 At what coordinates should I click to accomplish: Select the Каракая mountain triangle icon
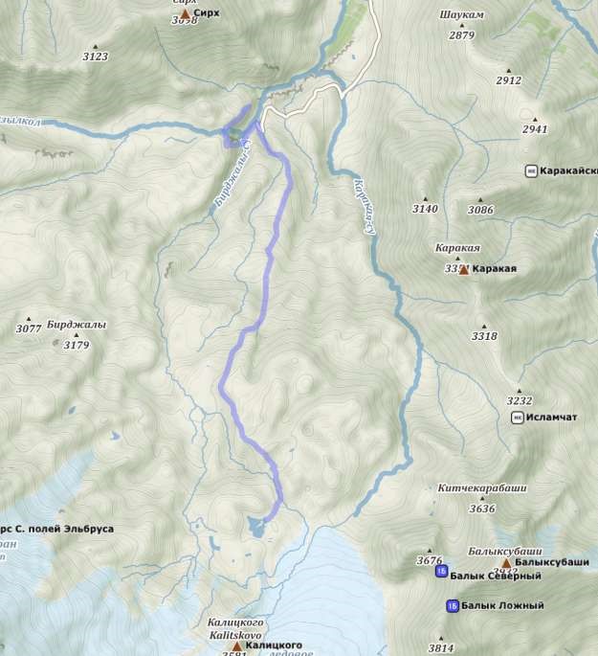[464, 270]
